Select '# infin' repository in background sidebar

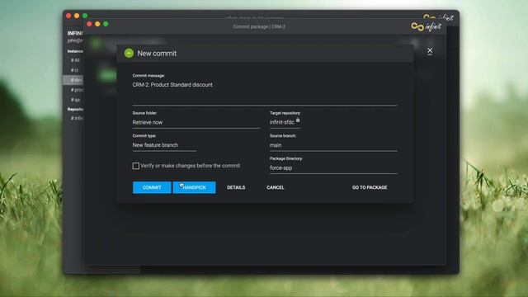point(77,118)
